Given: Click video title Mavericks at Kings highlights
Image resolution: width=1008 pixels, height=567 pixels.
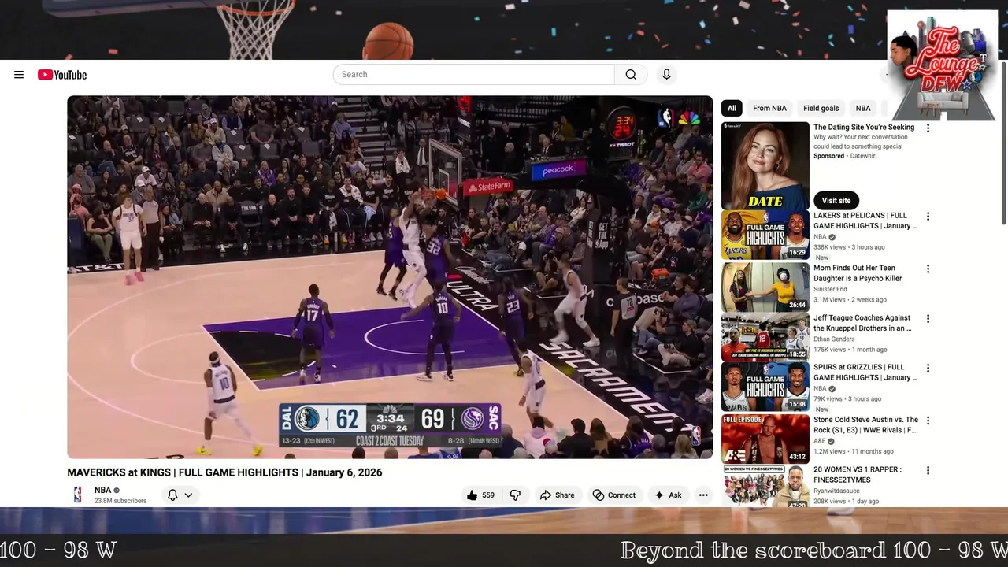Looking at the screenshot, I should tap(224, 473).
